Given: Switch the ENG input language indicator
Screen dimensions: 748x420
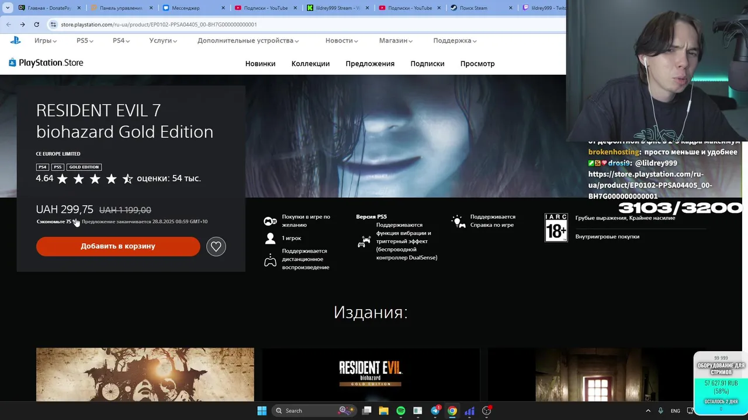Looking at the screenshot, I should click(676, 411).
